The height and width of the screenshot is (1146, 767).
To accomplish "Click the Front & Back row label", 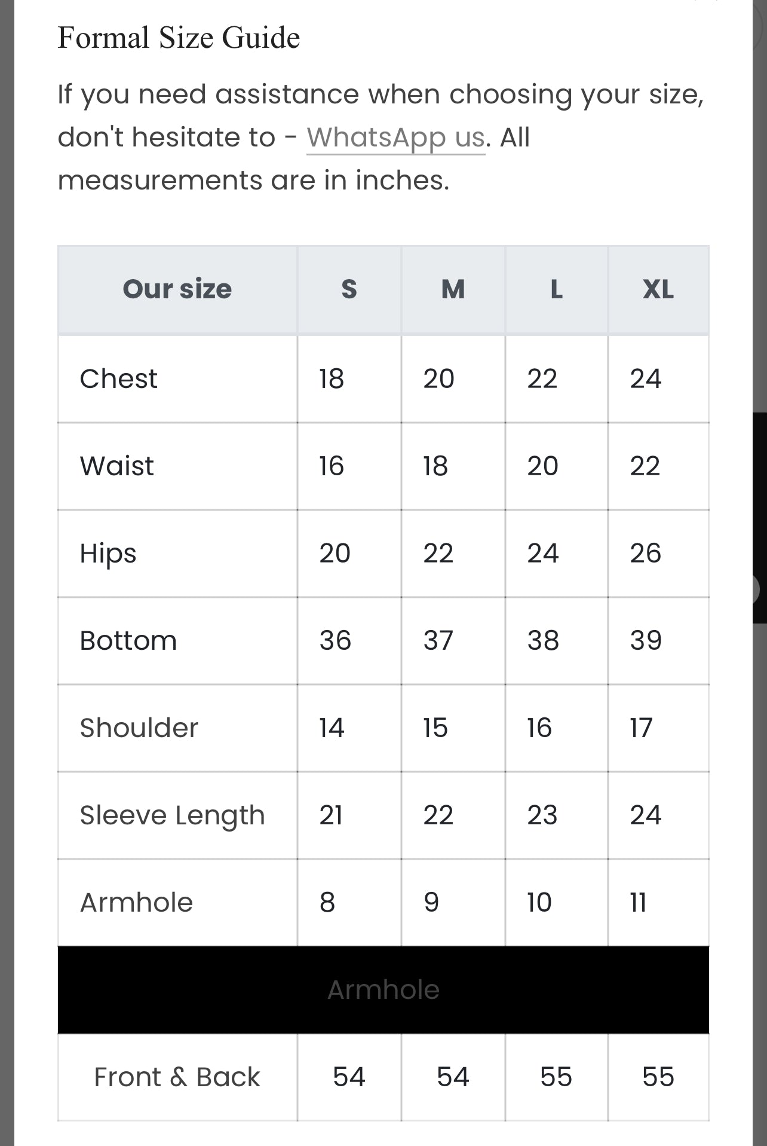I will click(x=177, y=1077).
